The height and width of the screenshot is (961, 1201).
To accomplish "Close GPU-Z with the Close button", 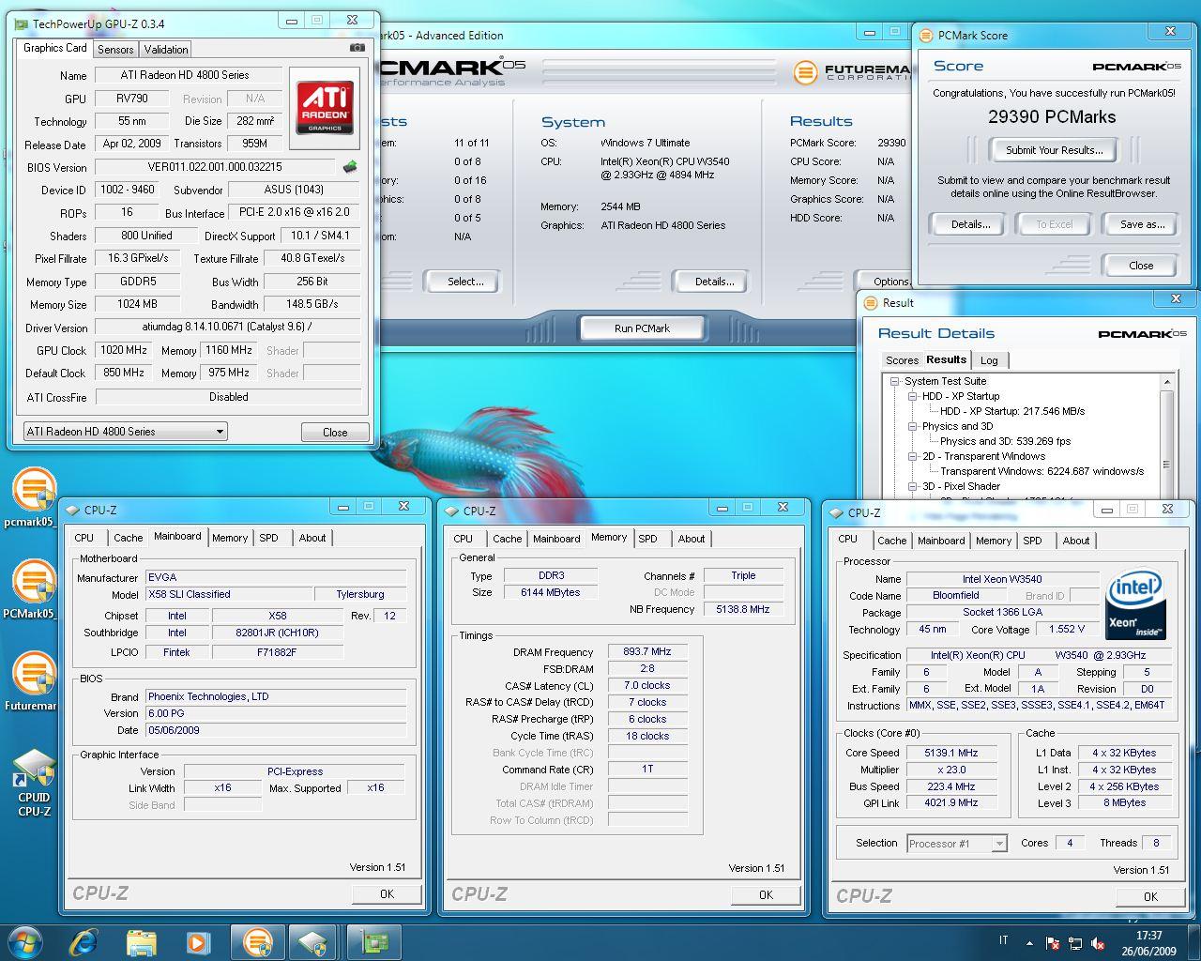I will click(x=335, y=433).
